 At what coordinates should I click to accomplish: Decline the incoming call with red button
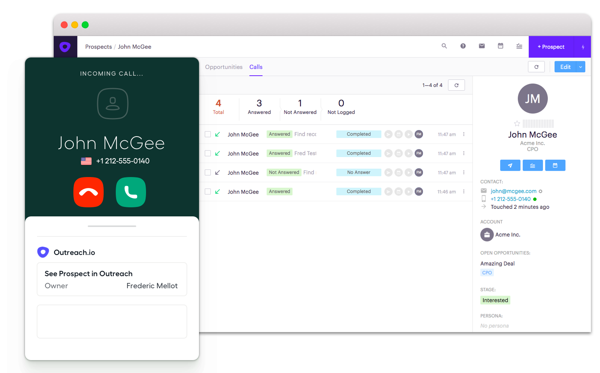89,192
